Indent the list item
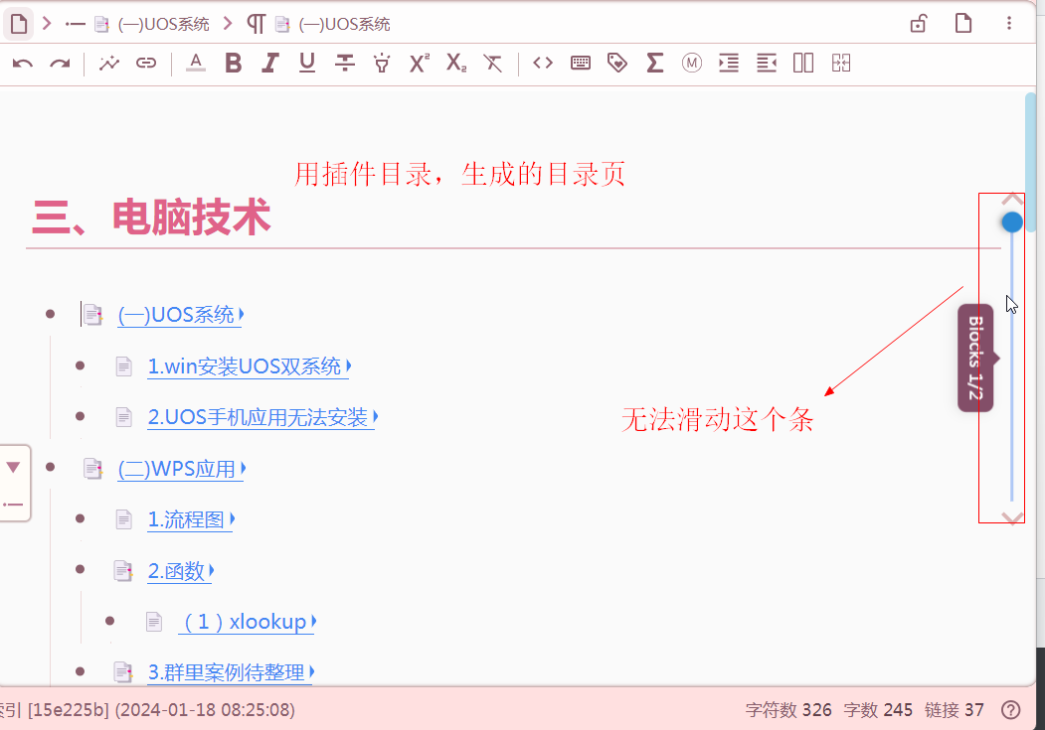The width and height of the screenshot is (1045, 730). 729,64
